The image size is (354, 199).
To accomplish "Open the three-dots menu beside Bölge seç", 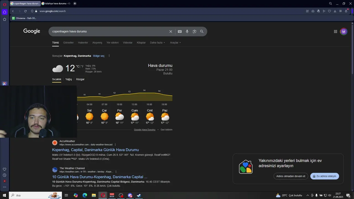I will pos(109,56).
